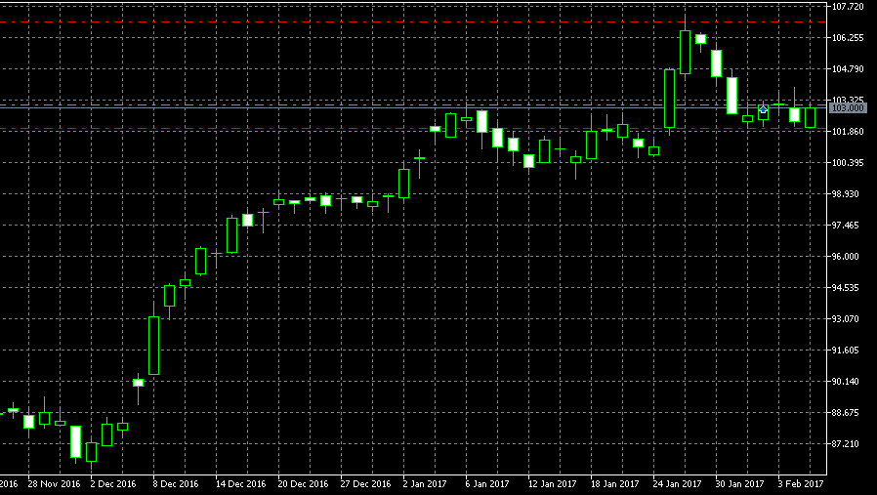Viewport: 877px width, 495px height.
Task: Click the 100.395 price scale label
Action: [848, 163]
